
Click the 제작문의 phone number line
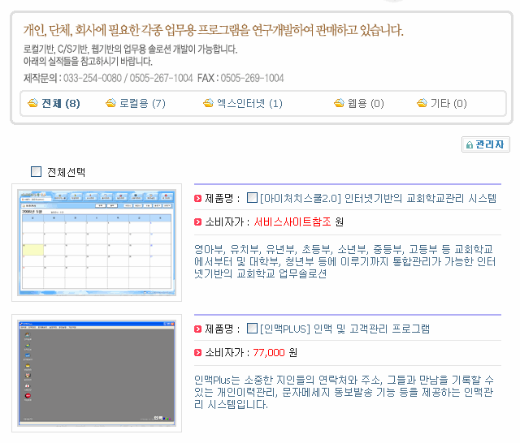tap(108, 78)
